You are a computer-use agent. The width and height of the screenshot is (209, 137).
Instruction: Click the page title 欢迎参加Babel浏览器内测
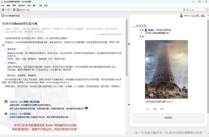[20, 24]
